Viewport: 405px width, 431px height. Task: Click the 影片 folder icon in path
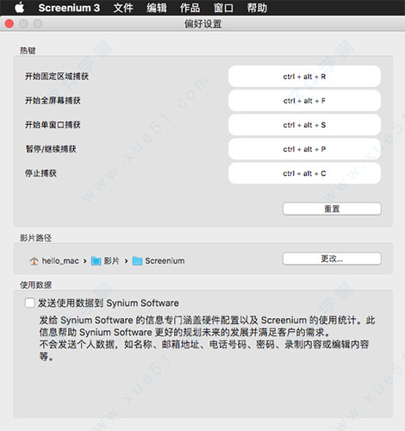(96, 261)
